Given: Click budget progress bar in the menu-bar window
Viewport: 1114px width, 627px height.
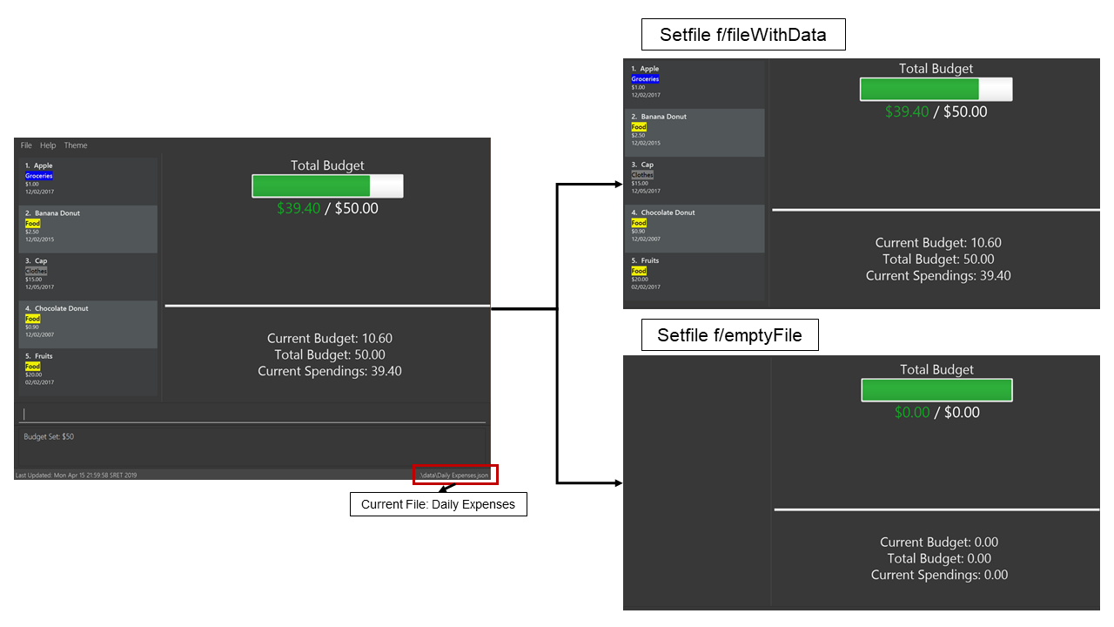Looking at the screenshot, I should pyautogui.click(x=327, y=185).
